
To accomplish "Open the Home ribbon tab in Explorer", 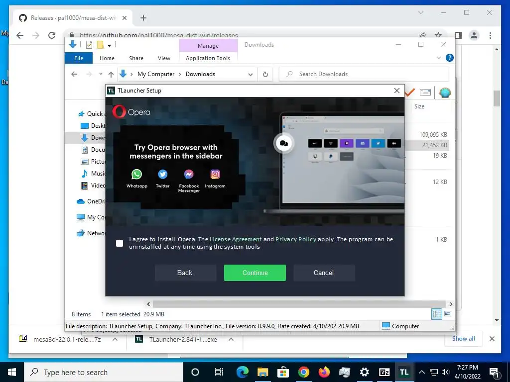I will tap(107, 58).
